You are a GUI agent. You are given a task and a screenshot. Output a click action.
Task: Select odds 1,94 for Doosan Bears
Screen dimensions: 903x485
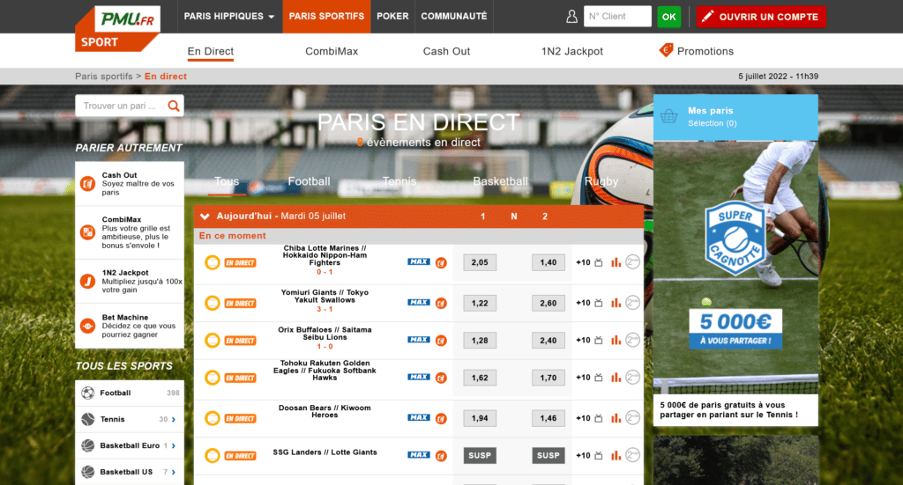click(x=480, y=418)
